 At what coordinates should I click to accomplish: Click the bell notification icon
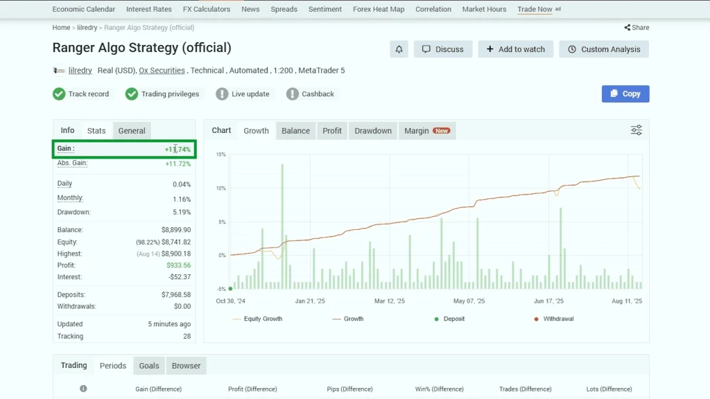pos(399,49)
